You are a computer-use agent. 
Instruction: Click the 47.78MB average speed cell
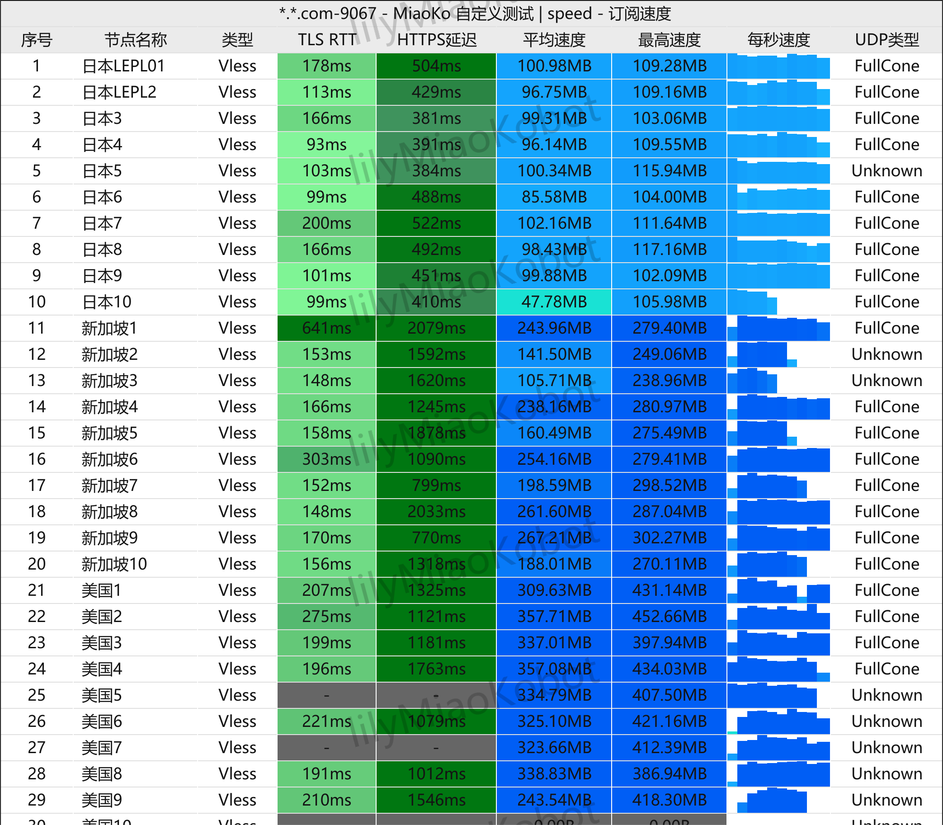coord(554,302)
